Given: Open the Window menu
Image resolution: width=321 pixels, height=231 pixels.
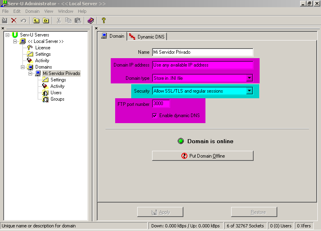Looking at the screenshot, I should pos(65,11).
